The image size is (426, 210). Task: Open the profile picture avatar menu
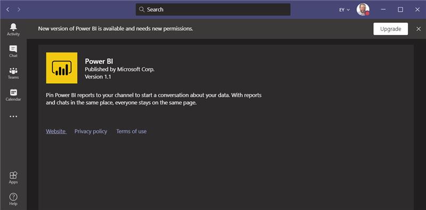pos(363,10)
